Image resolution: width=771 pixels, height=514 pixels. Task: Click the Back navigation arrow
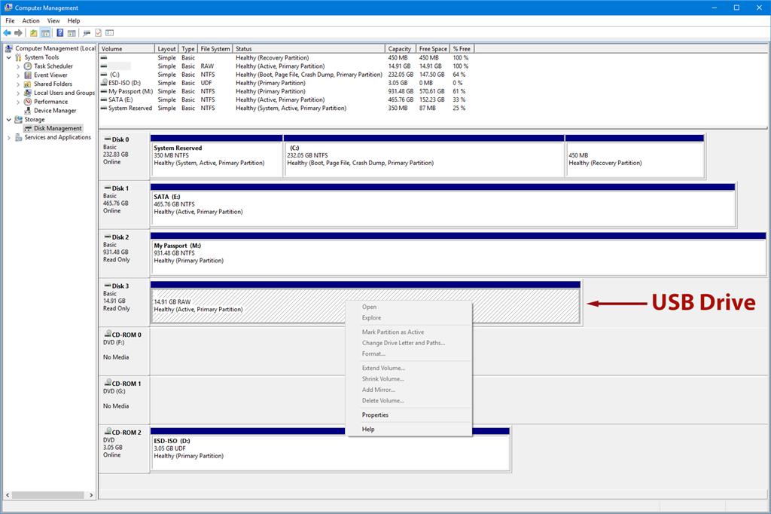8,32
